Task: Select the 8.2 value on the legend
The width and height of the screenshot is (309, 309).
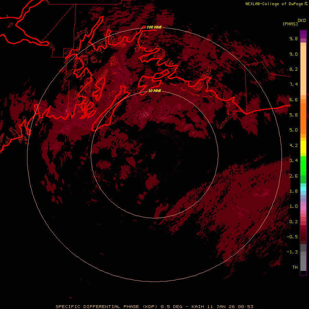Action: coord(294,69)
